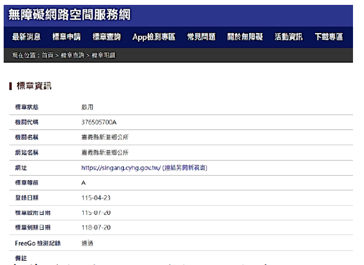Open the 下載專區 menu item

click(329, 37)
